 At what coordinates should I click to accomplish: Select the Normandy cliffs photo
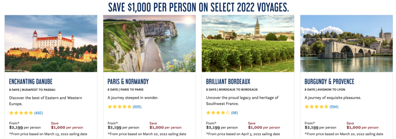(149, 44)
